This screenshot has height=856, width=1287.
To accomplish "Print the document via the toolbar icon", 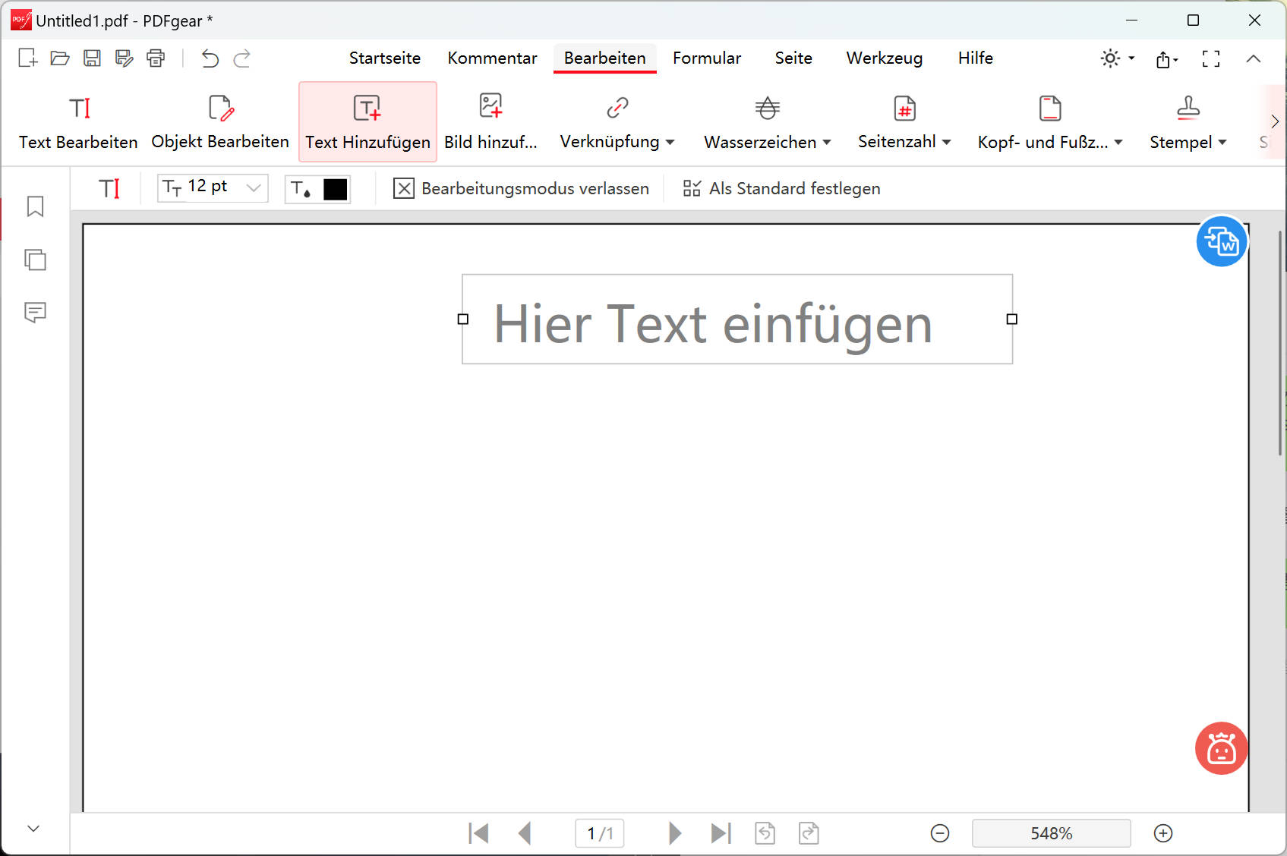I will coord(156,58).
